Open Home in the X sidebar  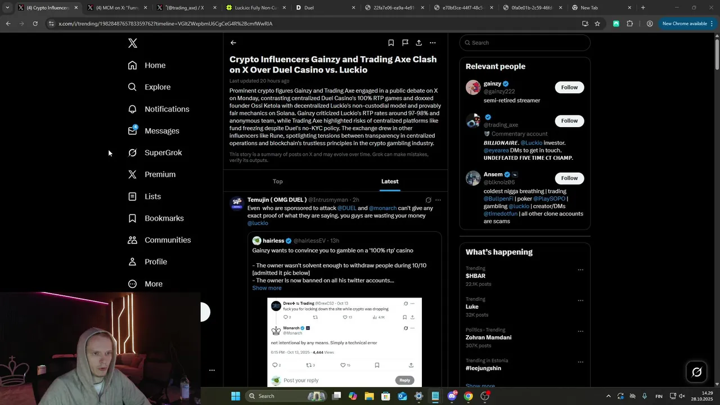tap(147, 65)
